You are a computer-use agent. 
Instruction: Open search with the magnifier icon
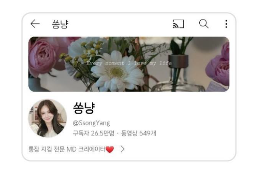tap(204, 24)
